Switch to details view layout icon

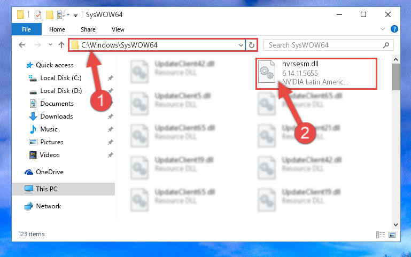coord(381,235)
